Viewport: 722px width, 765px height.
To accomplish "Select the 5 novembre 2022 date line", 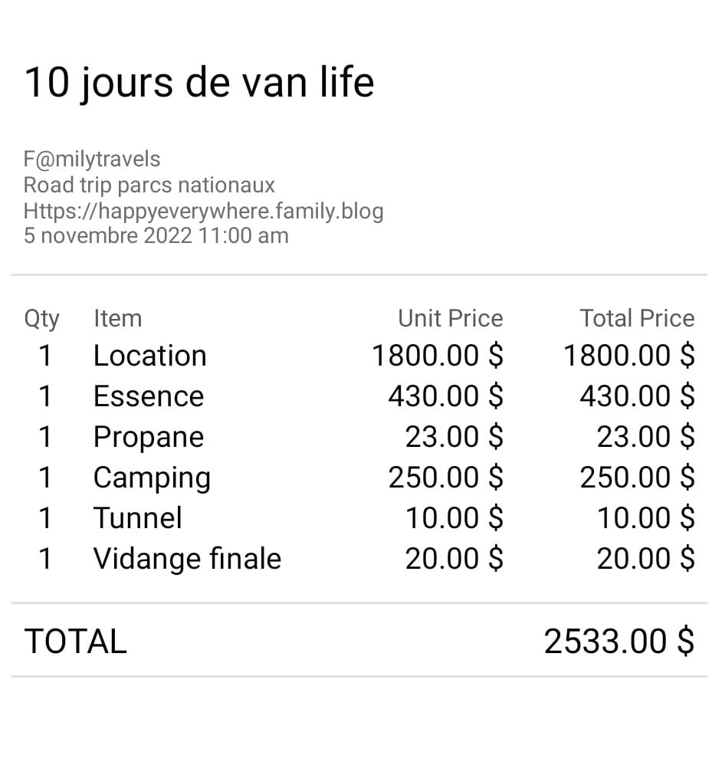I will [156, 235].
